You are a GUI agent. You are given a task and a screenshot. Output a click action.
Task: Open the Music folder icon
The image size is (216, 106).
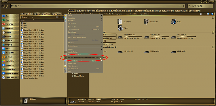(x=174, y=22)
